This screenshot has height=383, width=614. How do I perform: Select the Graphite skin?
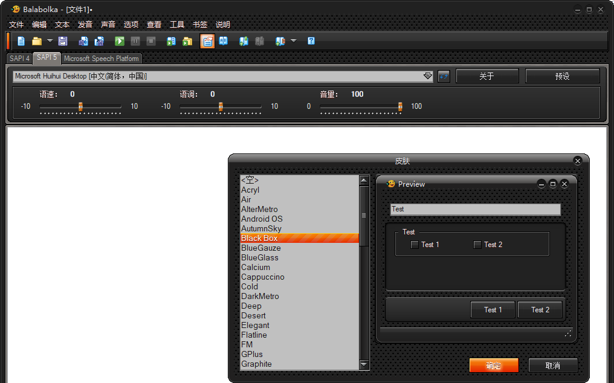300,364
